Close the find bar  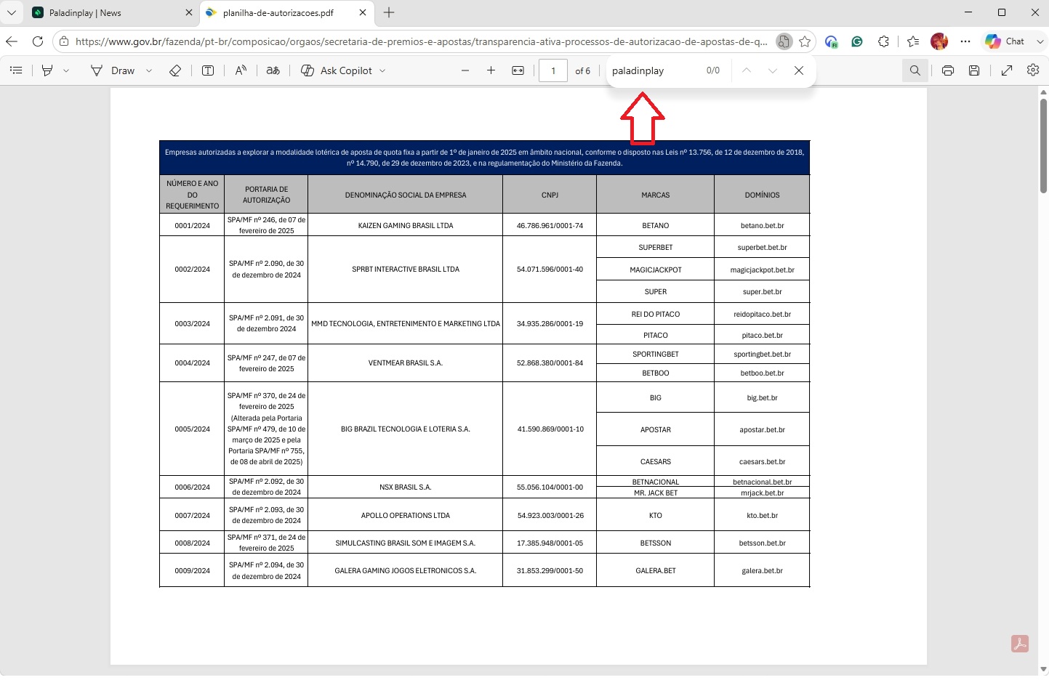pos(799,70)
